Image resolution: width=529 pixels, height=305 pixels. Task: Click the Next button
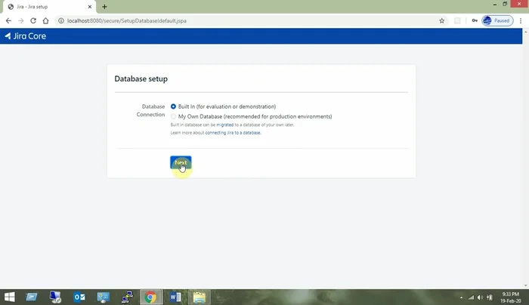point(181,162)
